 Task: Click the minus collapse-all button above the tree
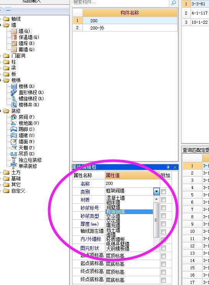(8, 10)
